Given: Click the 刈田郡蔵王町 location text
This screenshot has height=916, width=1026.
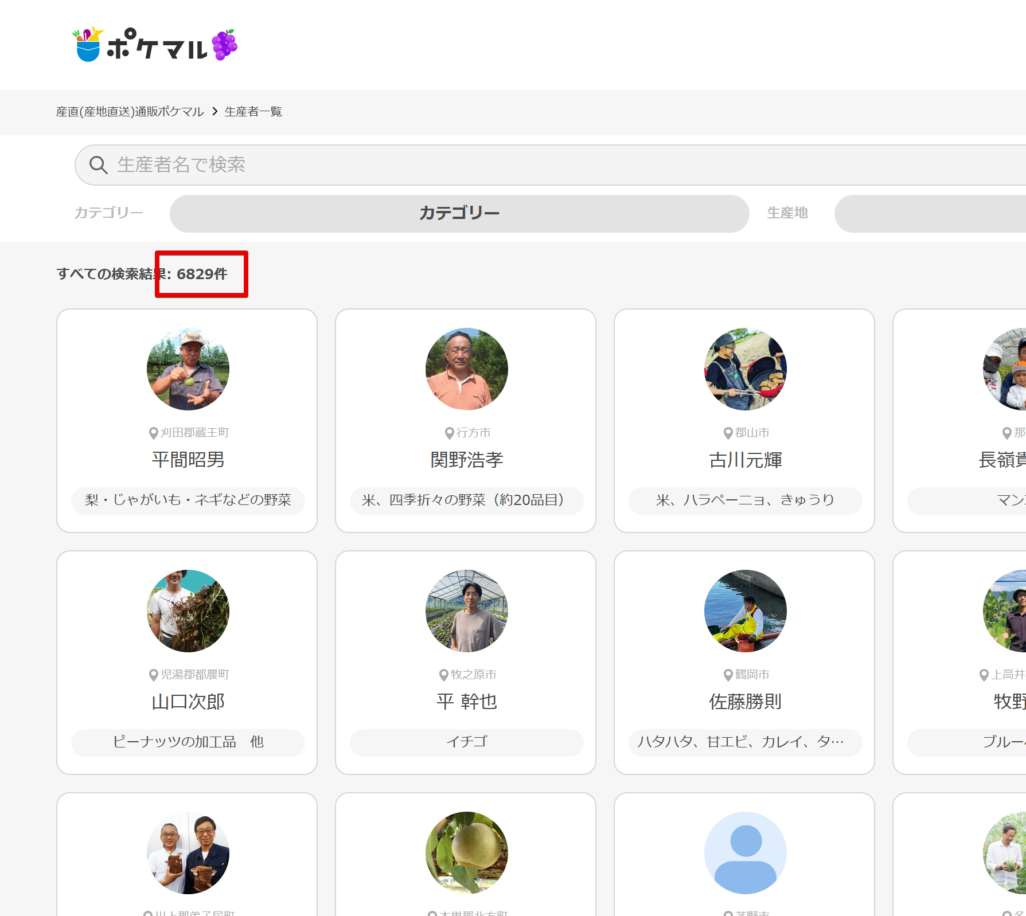Looking at the screenshot, I should pos(195,433).
